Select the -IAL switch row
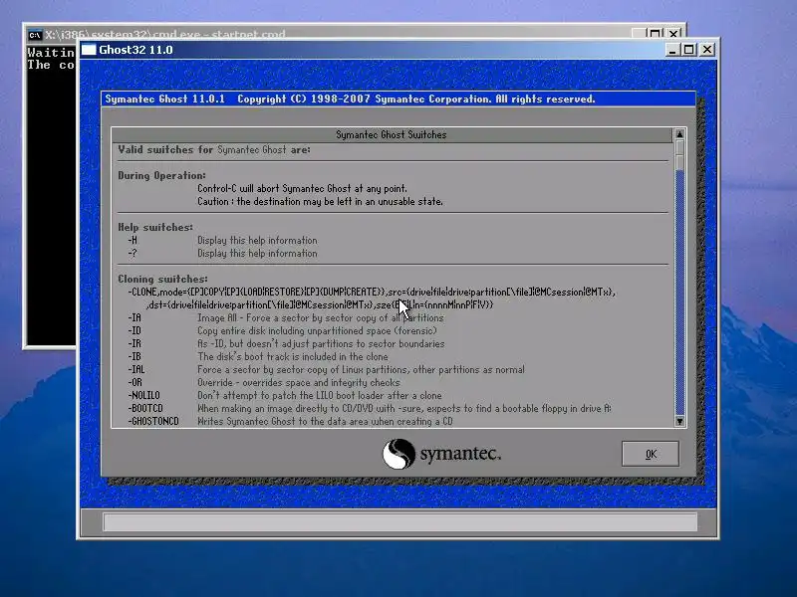This screenshot has height=597, width=797. click(327, 370)
